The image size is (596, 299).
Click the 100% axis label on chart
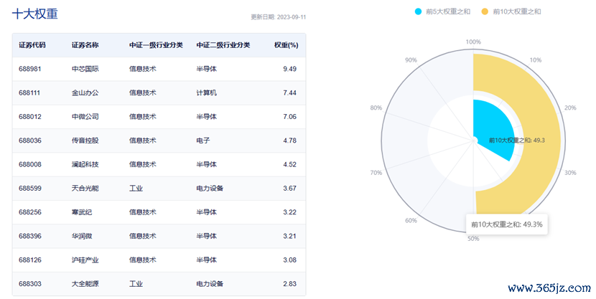coord(473,42)
